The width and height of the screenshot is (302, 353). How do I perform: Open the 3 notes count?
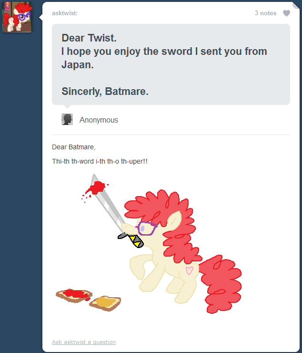pos(265,13)
